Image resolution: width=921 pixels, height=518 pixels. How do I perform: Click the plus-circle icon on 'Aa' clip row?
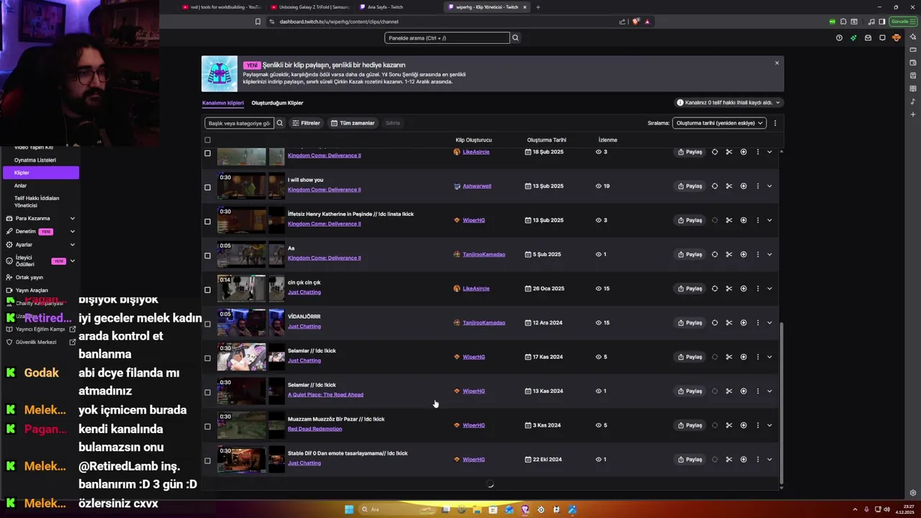743,254
